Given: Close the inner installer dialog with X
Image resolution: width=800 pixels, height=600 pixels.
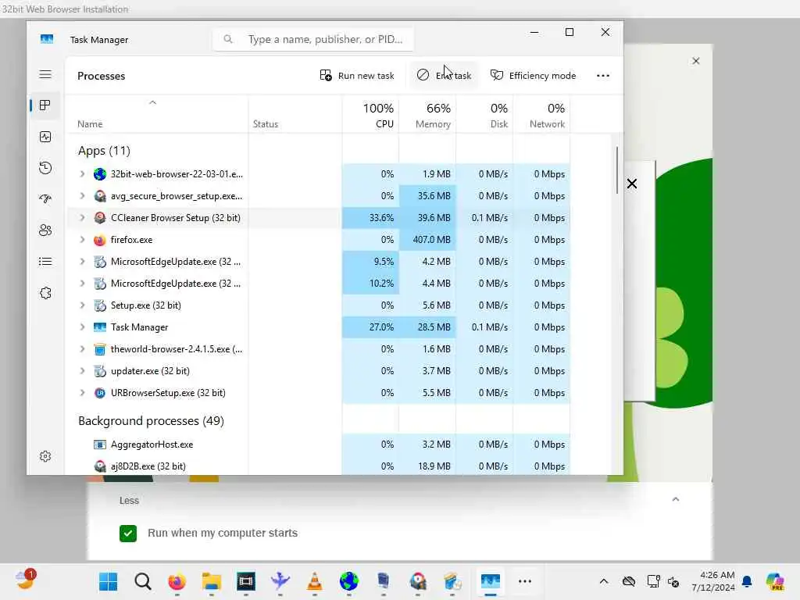Looking at the screenshot, I should [631, 184].
